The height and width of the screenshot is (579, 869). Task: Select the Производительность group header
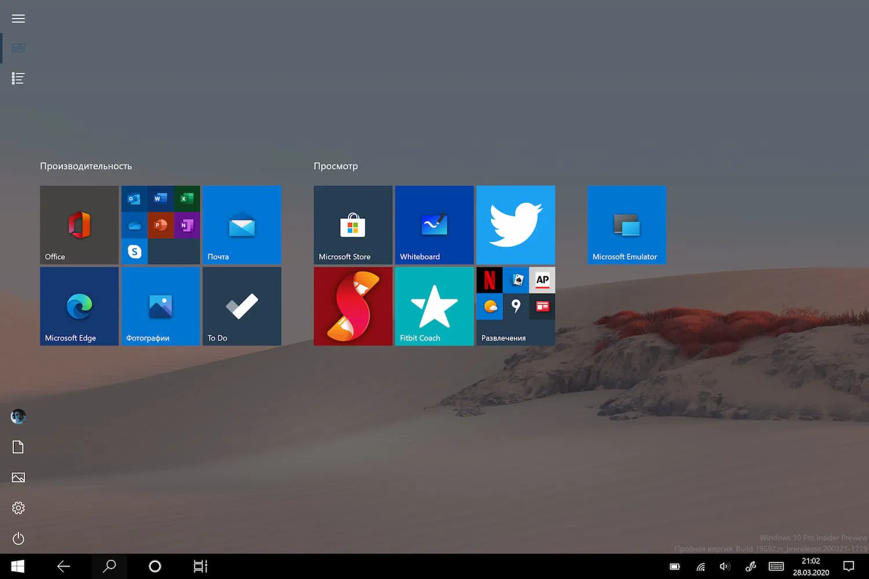click(86, 166)
